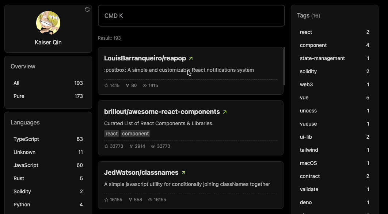The image size is (388, 214).
Task: Click the profile refresh icon
Action: [87, 9]
